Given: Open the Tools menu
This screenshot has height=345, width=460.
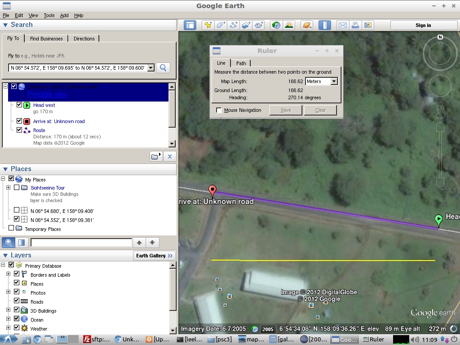Looking at the screenshot, I should click(x=49, y=15).
